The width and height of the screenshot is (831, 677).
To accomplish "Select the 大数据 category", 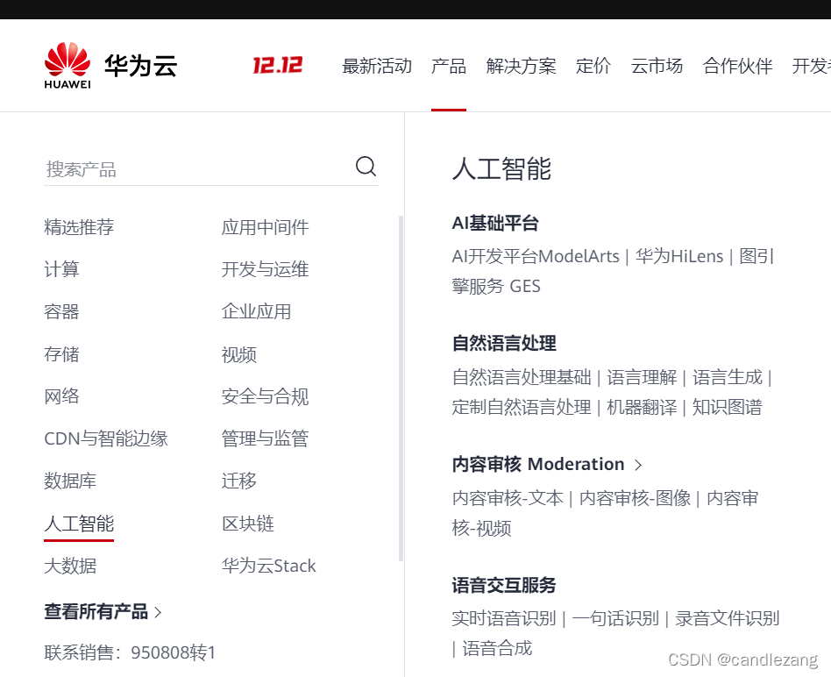I will [x=70, y=566].
